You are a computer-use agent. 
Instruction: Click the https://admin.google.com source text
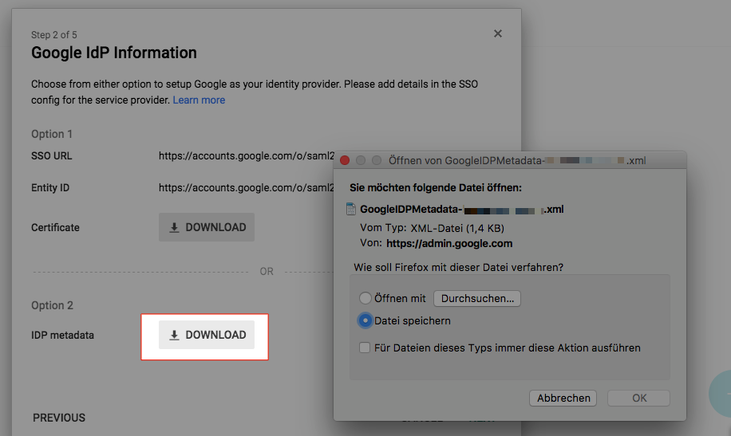pyautogui.click(x=449, y=244)
